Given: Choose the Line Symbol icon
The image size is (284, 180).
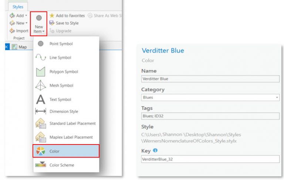Looking at the screenshot, I should click(41, 58).
